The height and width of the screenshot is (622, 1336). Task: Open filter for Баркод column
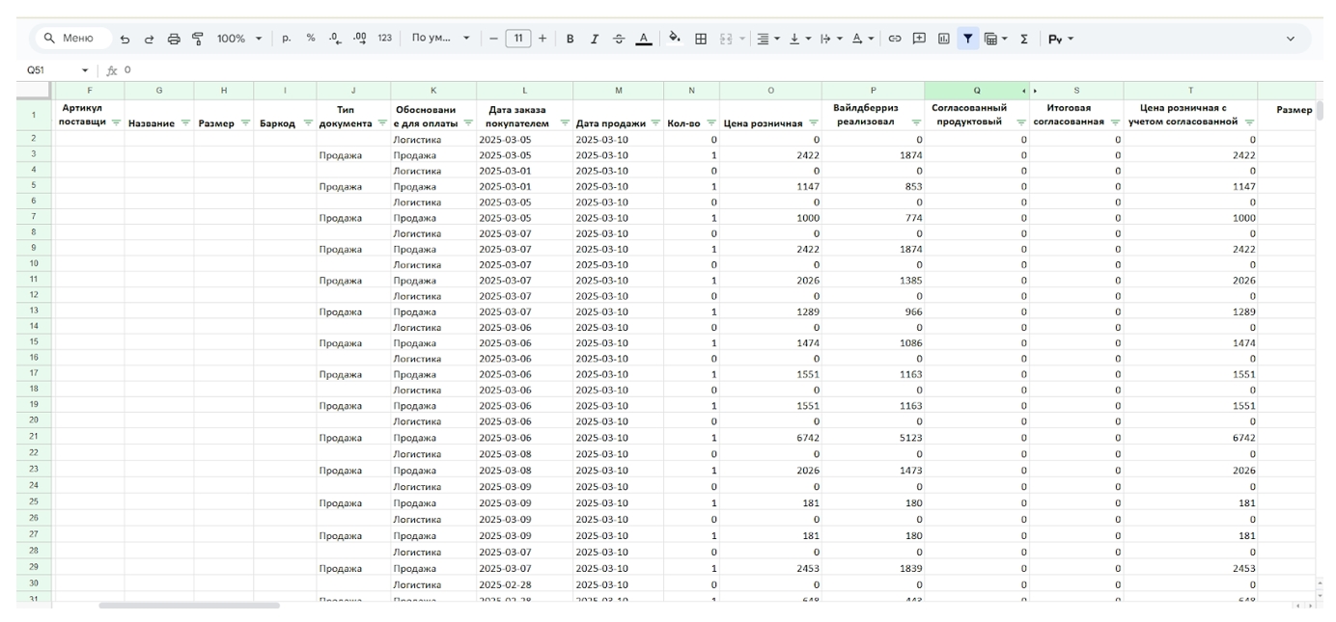point(308,122)
